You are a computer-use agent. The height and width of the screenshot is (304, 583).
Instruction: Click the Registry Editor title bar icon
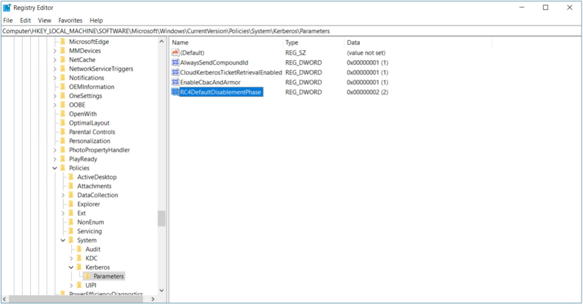(x=7, y=7)
